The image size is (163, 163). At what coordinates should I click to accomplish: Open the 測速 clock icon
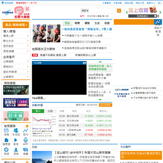(6, 150)
